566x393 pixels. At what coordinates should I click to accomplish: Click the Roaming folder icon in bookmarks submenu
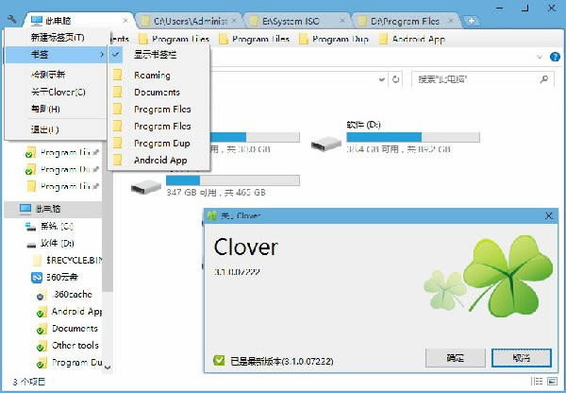[117, 75]
